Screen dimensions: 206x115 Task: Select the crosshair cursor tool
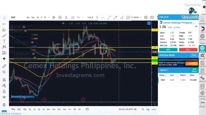tap(4, 18)
